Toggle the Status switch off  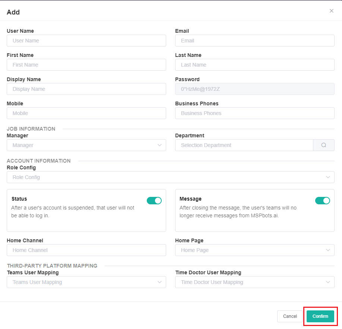click(x=154, y=201)
